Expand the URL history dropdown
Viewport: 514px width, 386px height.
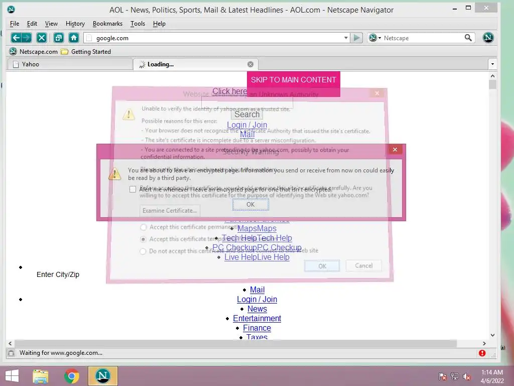pos(346,38)
